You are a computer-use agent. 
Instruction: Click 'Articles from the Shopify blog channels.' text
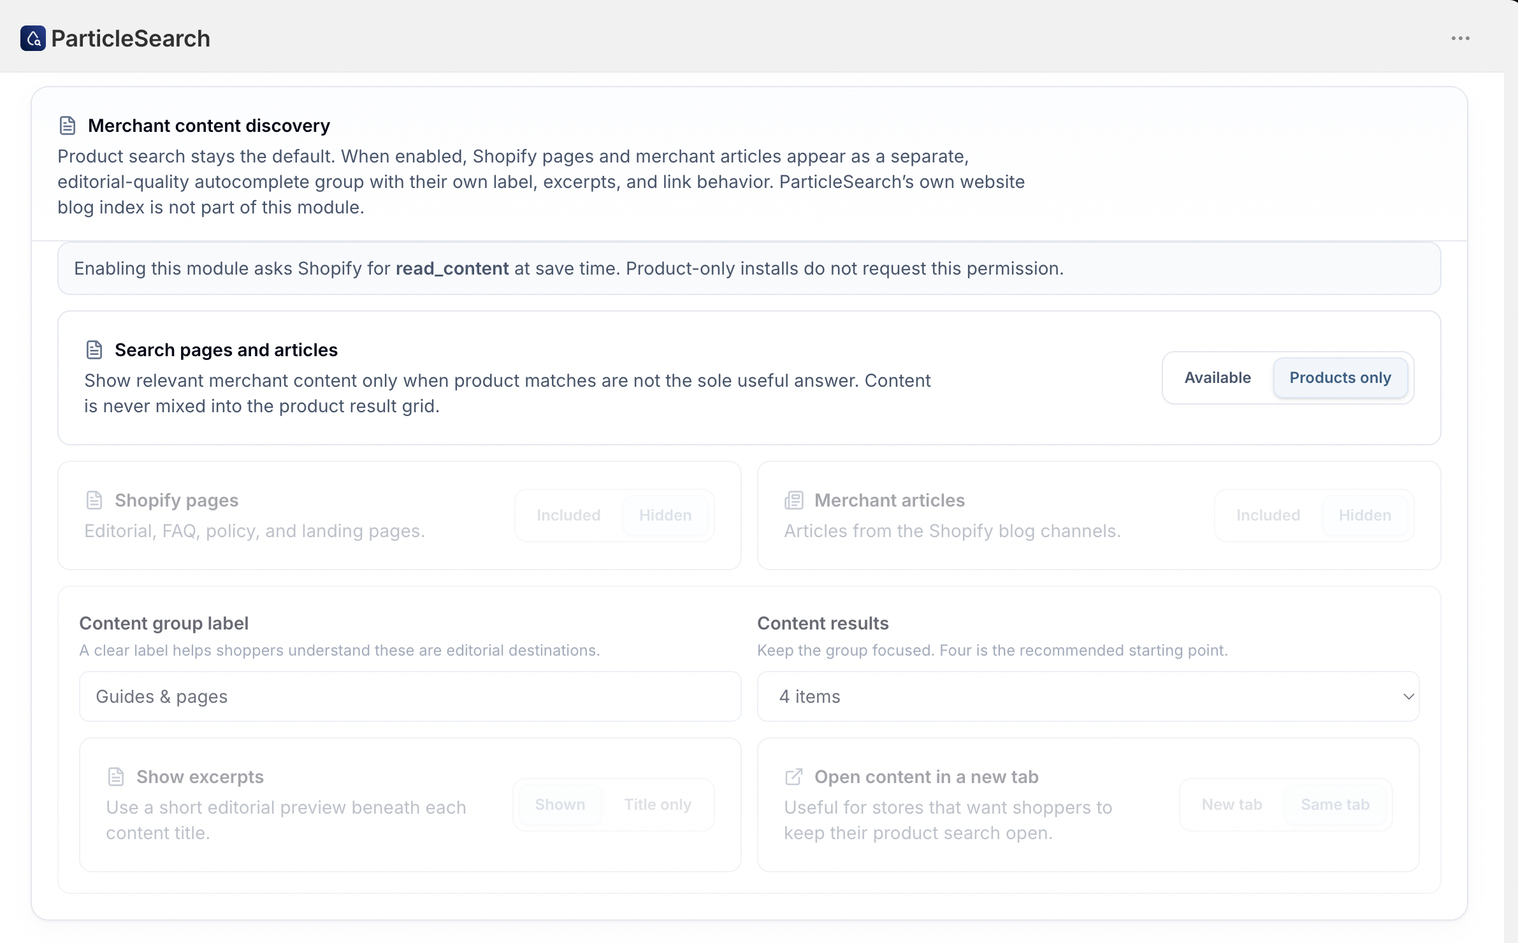tap(952, 531)
